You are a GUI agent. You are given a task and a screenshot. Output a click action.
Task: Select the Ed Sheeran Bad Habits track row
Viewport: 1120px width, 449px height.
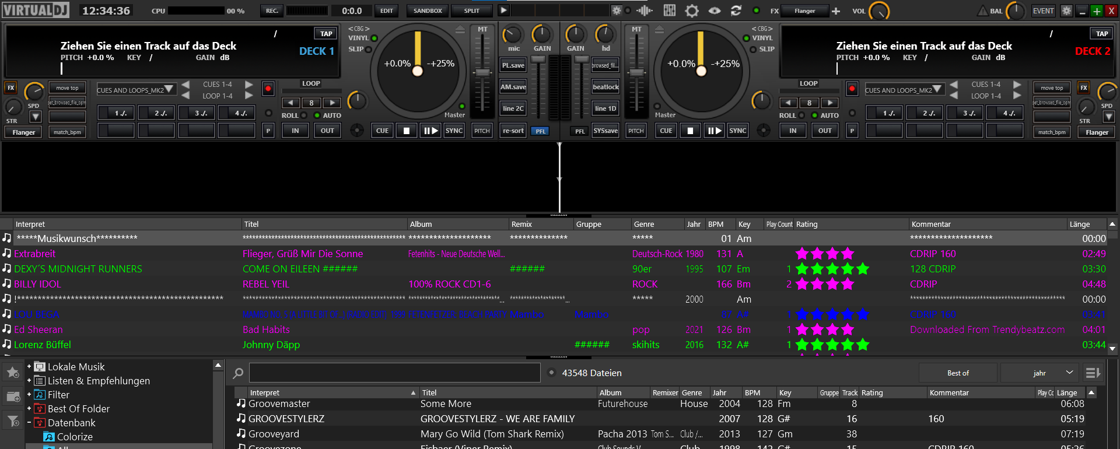[x=554, y=329]
